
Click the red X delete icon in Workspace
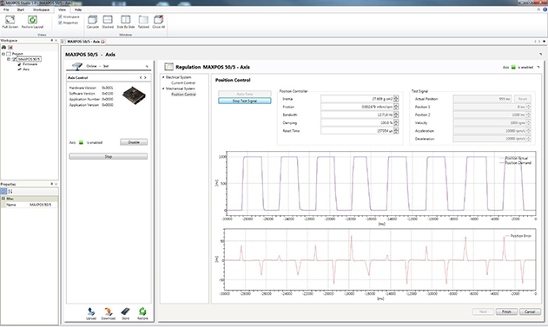tap(10, 47)
